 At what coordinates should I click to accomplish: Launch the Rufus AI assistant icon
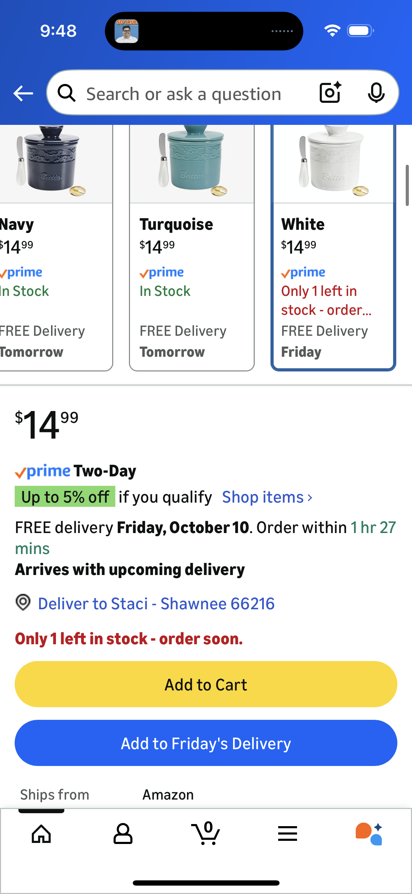[x=369, y=834]
